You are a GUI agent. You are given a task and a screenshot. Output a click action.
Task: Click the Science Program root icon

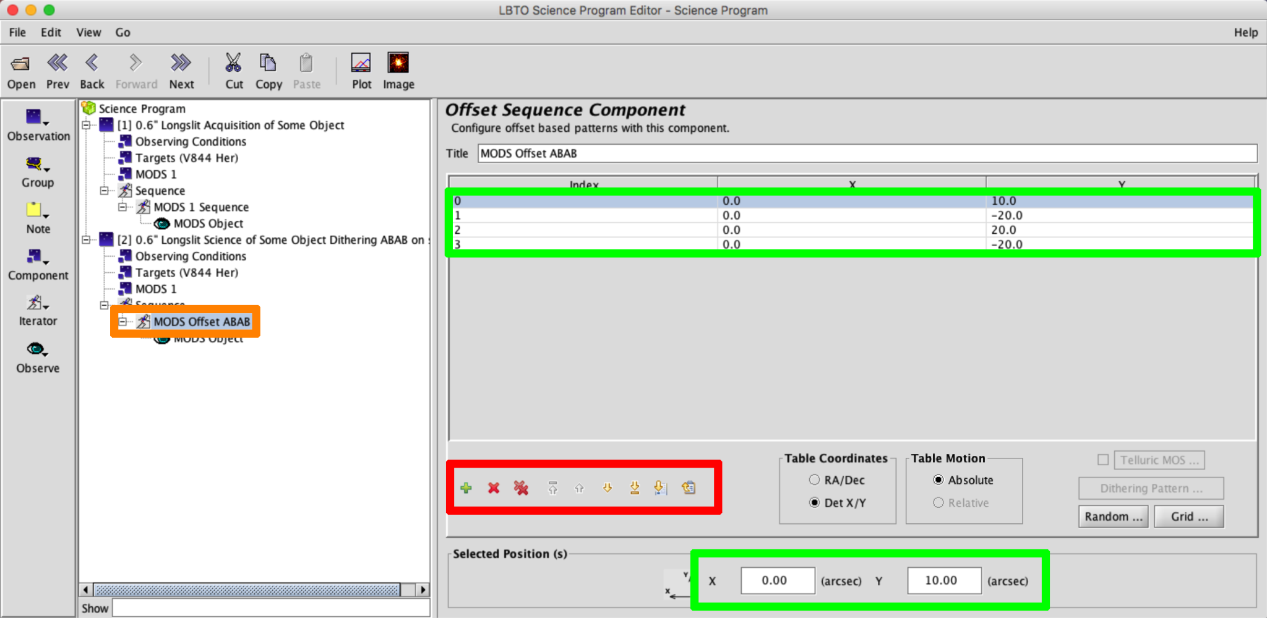(89, 108)
